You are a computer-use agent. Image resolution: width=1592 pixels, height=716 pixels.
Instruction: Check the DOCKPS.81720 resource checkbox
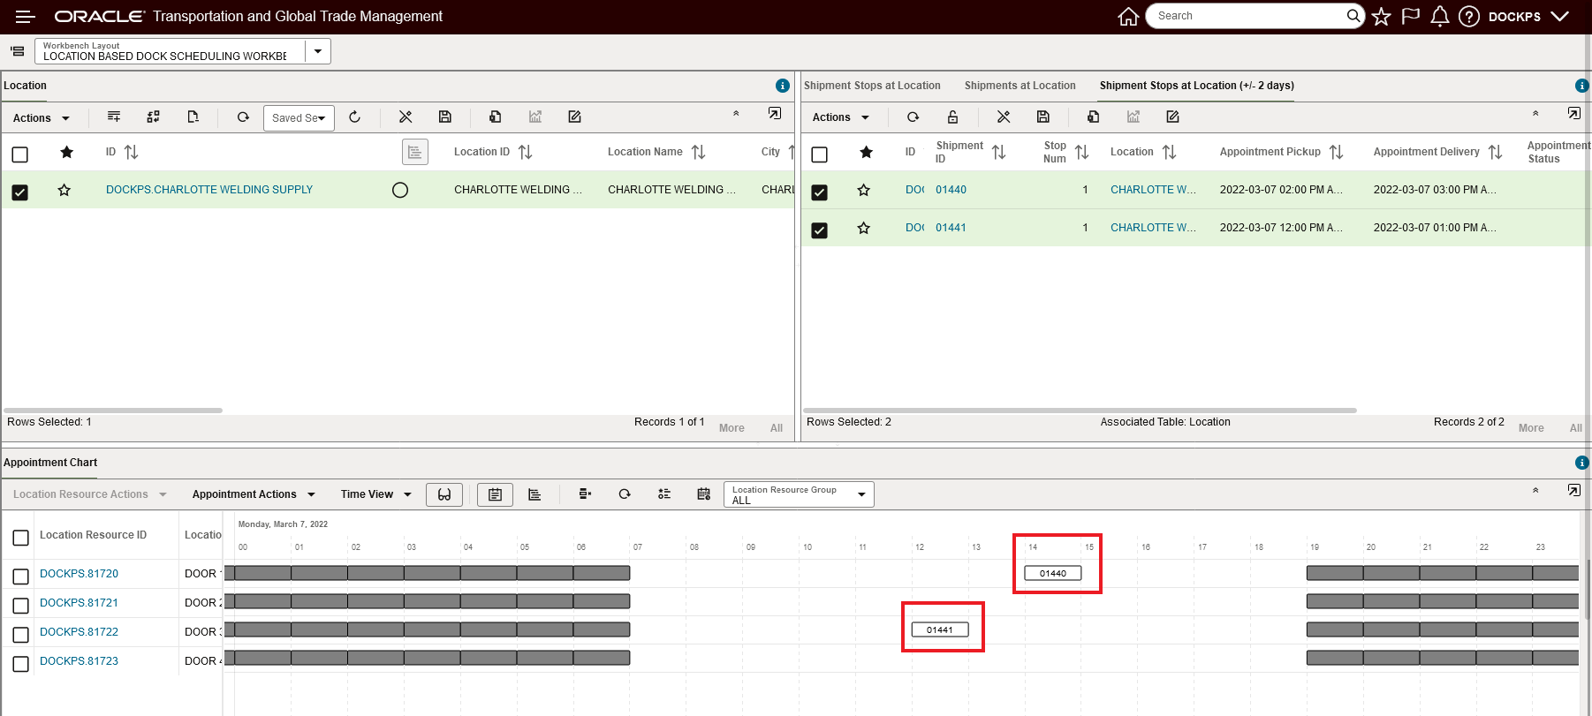[21, 577]
